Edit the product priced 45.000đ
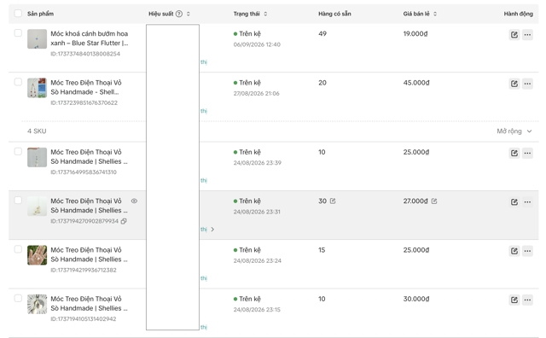 [514, 84]
